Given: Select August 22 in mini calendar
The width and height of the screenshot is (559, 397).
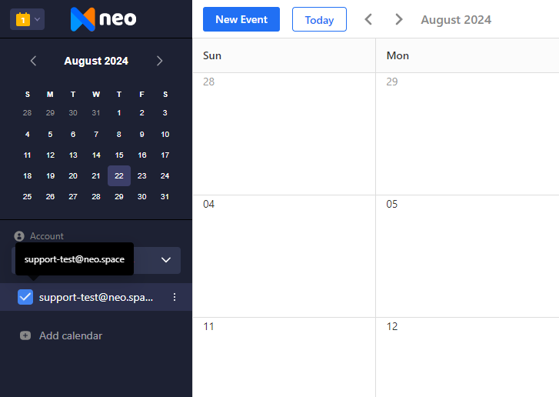Looking at the screenshot, I should 119,176.
